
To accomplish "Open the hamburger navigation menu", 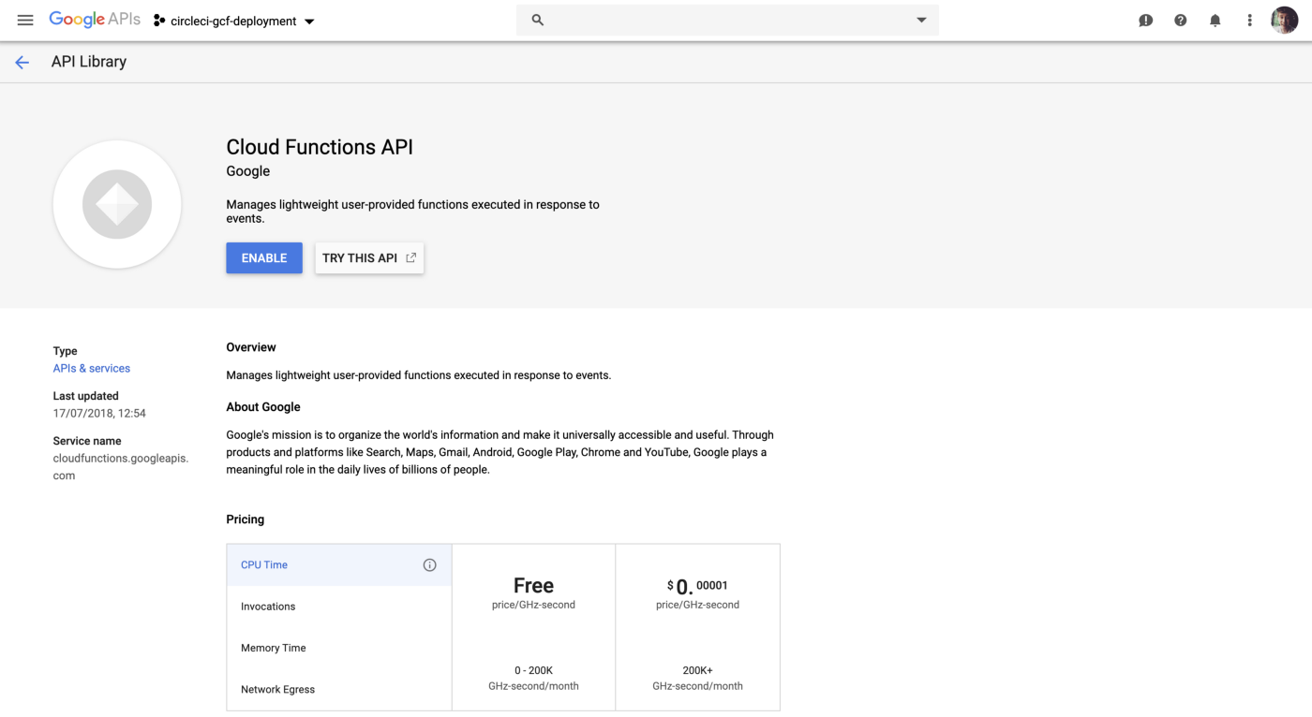I will [25, 20].
